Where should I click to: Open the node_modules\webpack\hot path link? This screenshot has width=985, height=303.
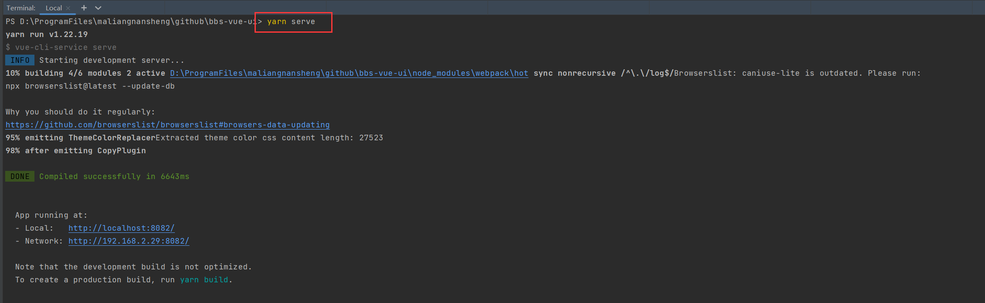349,73
